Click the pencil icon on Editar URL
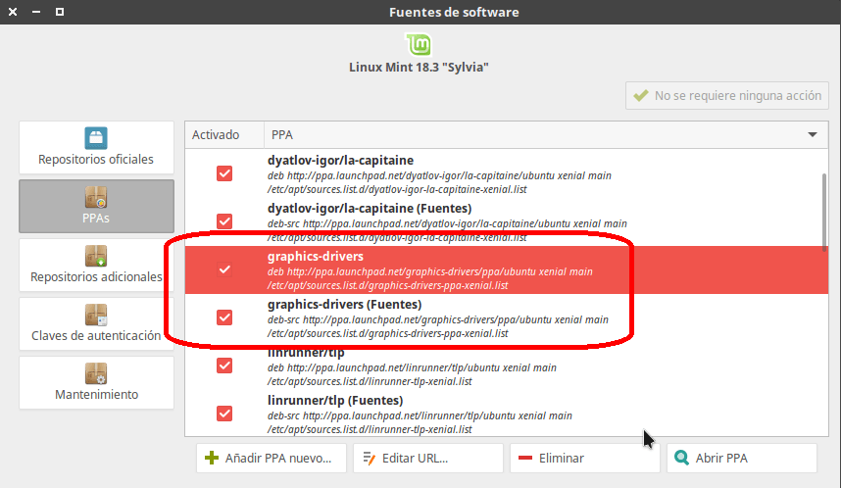This screenshot has width=841, height=488. point(369,458)
